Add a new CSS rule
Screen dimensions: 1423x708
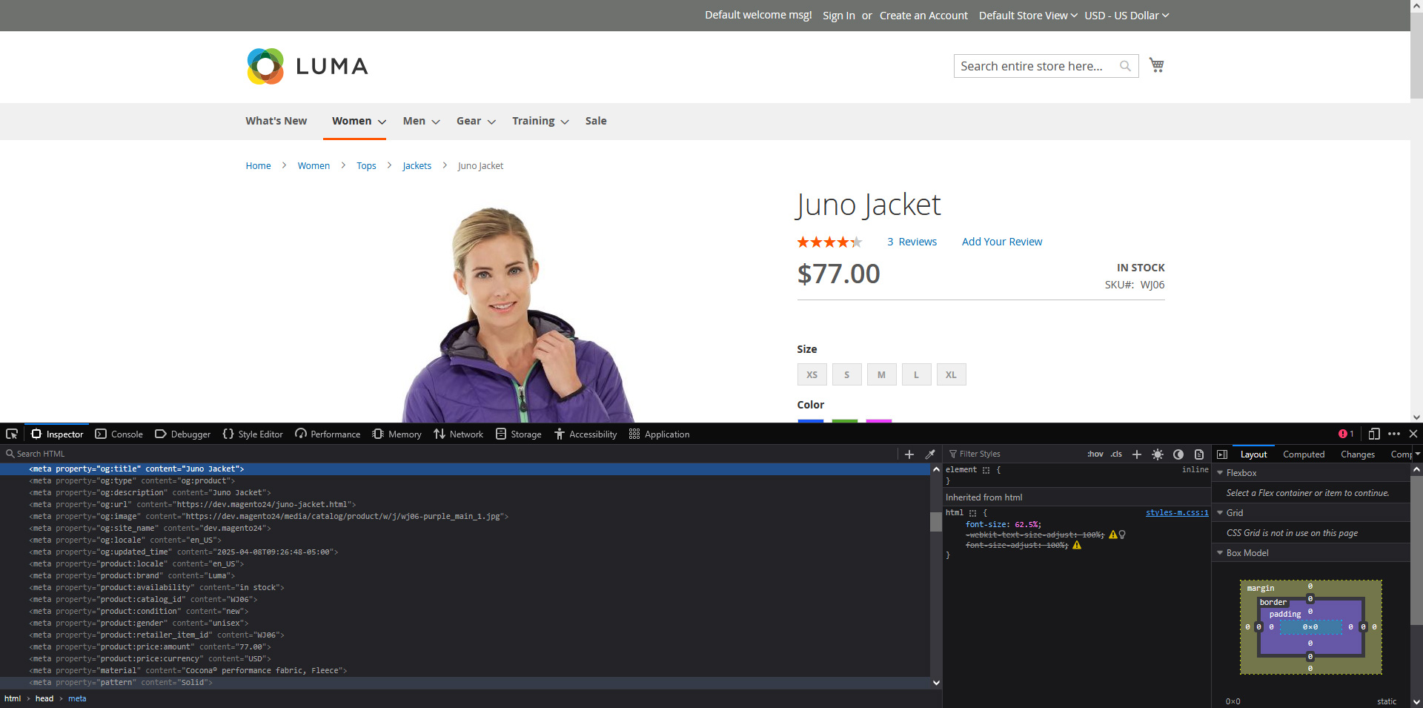[1137, 454]
